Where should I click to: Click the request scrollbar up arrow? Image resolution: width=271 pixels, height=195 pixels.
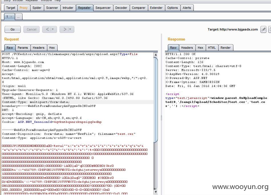pos(156,55)
